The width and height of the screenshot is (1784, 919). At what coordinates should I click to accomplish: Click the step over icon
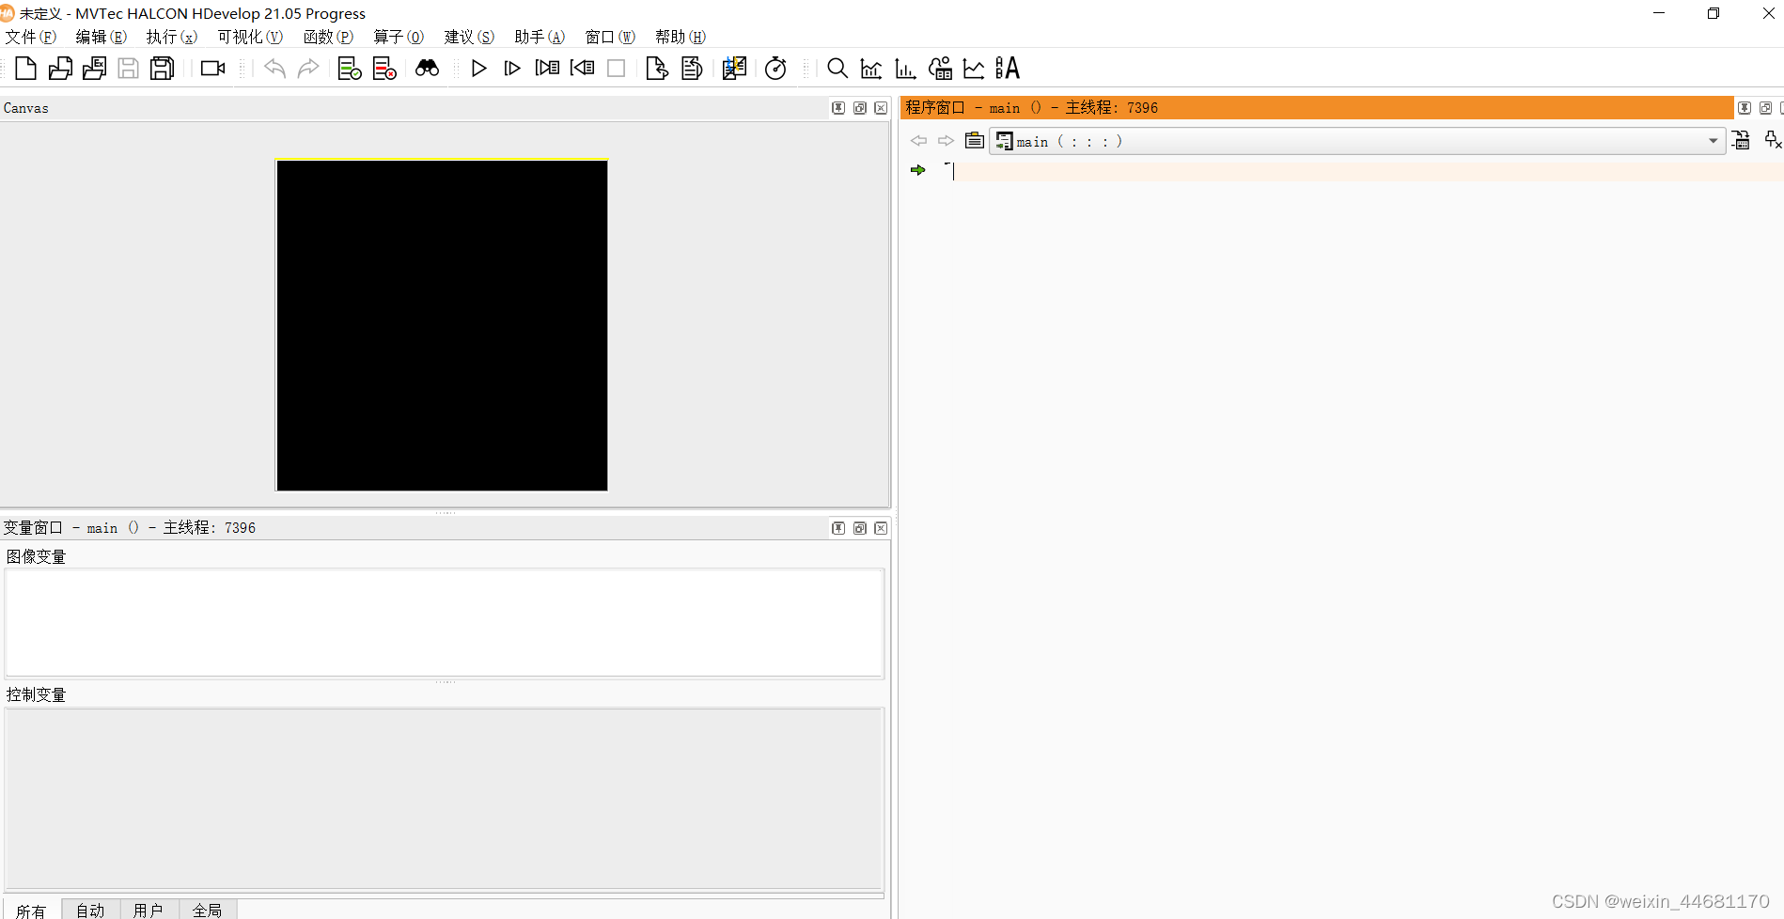(x=512, y=69)
